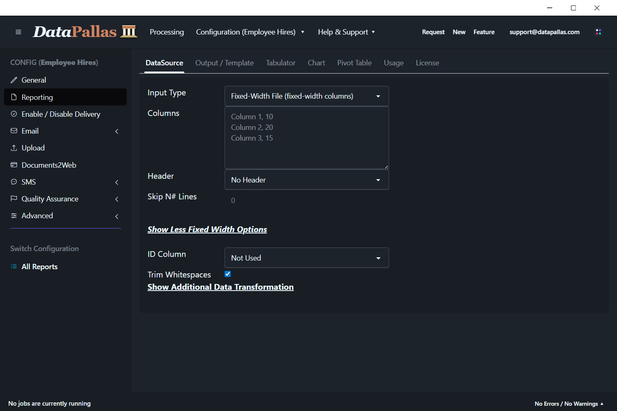
Task: Open the Configuration (Employee Hires) menu
Action: tap(250, 32)
